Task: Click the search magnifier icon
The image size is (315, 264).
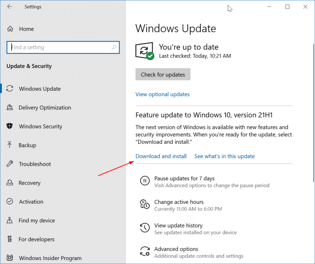Action: [x=114, y=47]
